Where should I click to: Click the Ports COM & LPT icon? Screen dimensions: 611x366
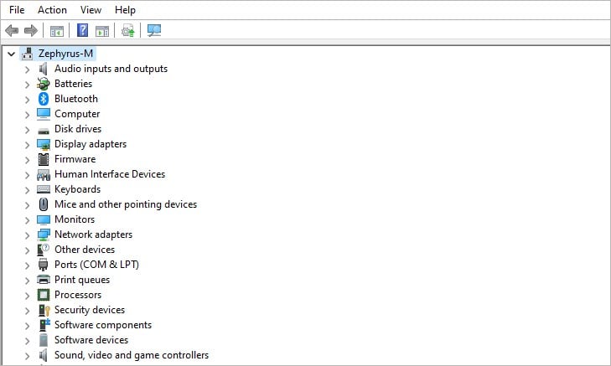click(44, 265)
